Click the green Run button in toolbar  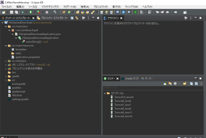[x=31, y=12]
